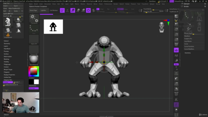Expand the Masking section

coord(6,59)
